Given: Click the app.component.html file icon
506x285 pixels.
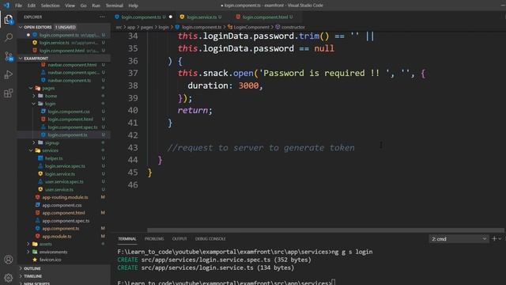Looking at the screenshot, I should click(x=37, y=213).
